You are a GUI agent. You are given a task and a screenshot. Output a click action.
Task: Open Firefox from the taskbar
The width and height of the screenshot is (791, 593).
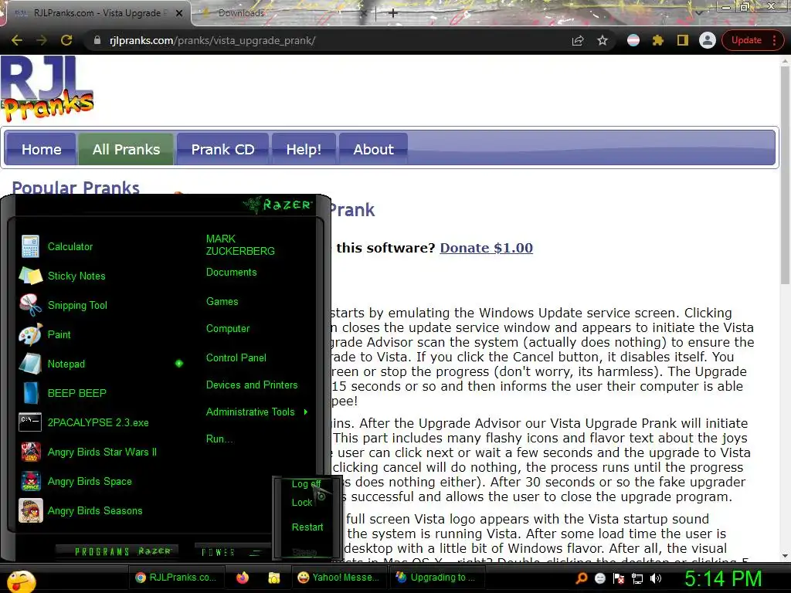pos(243,578)
